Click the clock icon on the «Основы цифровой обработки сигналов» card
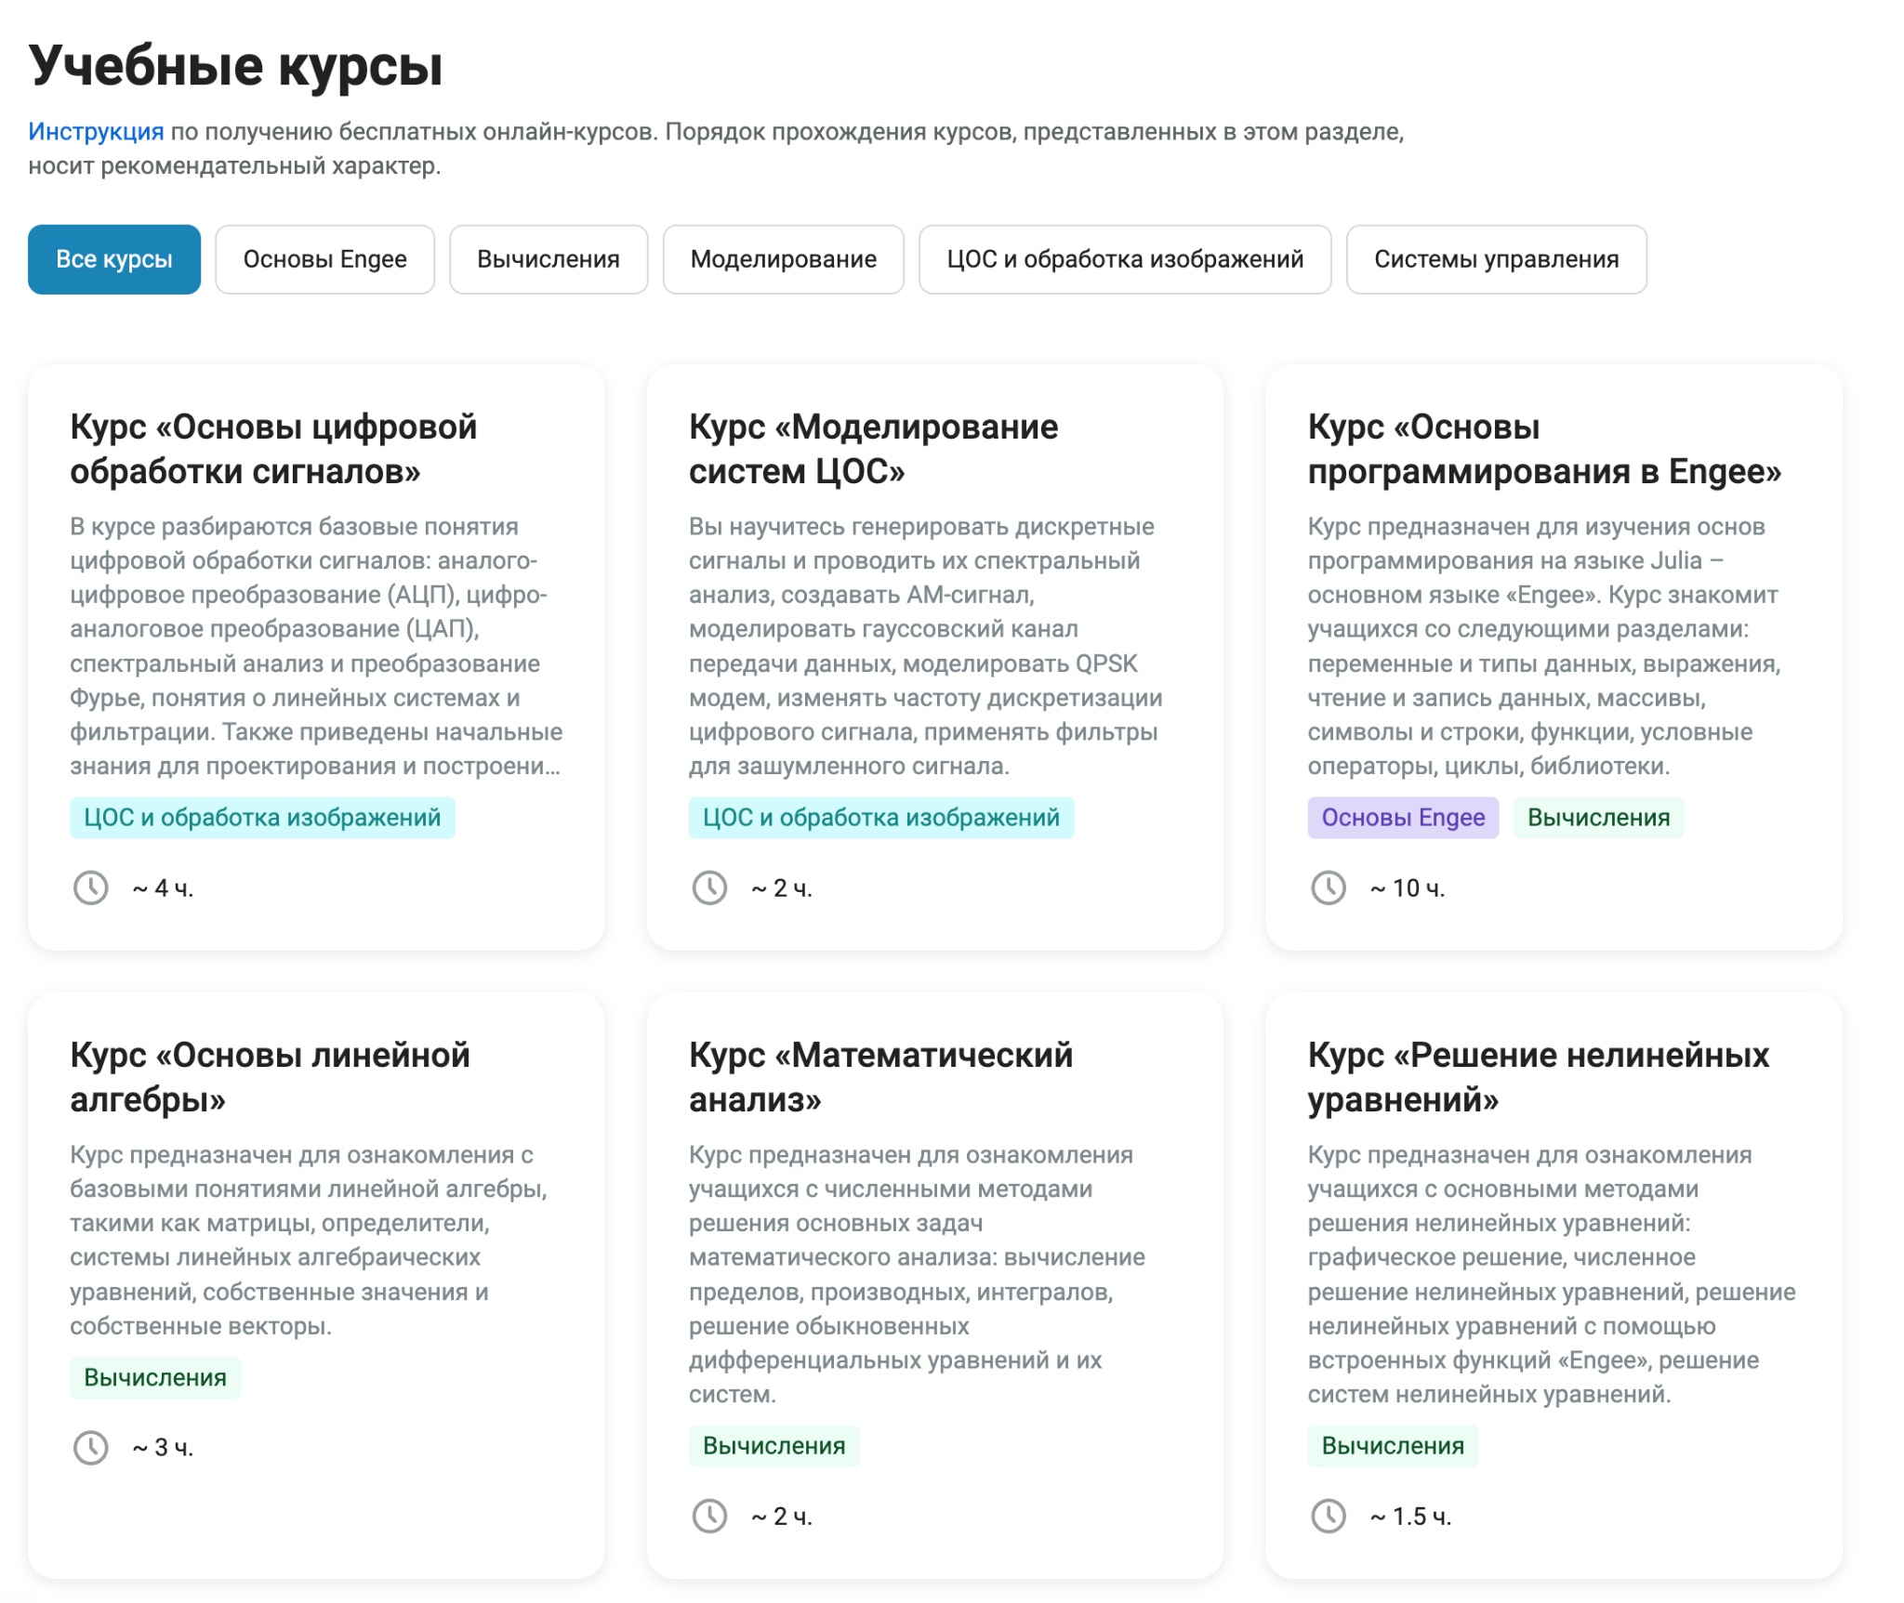The height and width of the screenshot is (1603, 1904). pyautogui.click(x=91, y=888)
